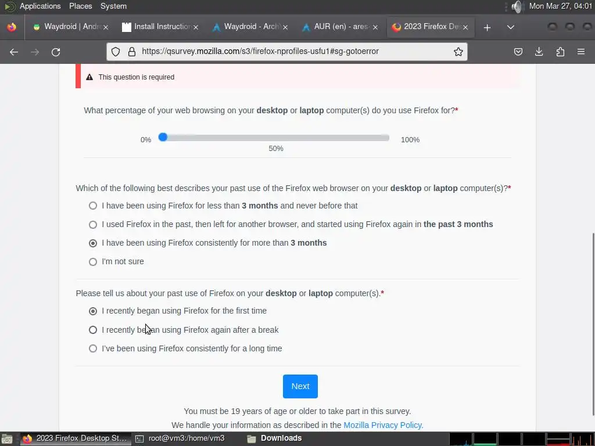The height and width of the screenshot is (446, 595).
Task: Click the date and time clock
Action: point(561,6)
